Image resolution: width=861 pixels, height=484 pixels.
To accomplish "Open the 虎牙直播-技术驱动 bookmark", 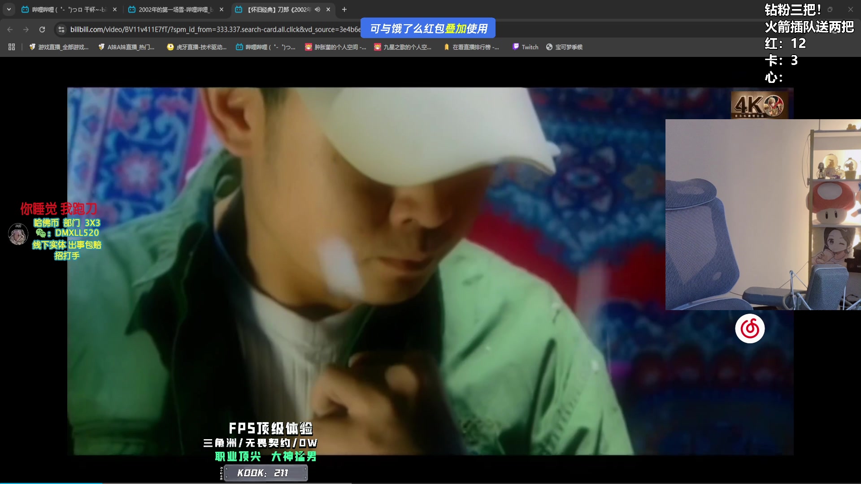I will coord(196,47).
